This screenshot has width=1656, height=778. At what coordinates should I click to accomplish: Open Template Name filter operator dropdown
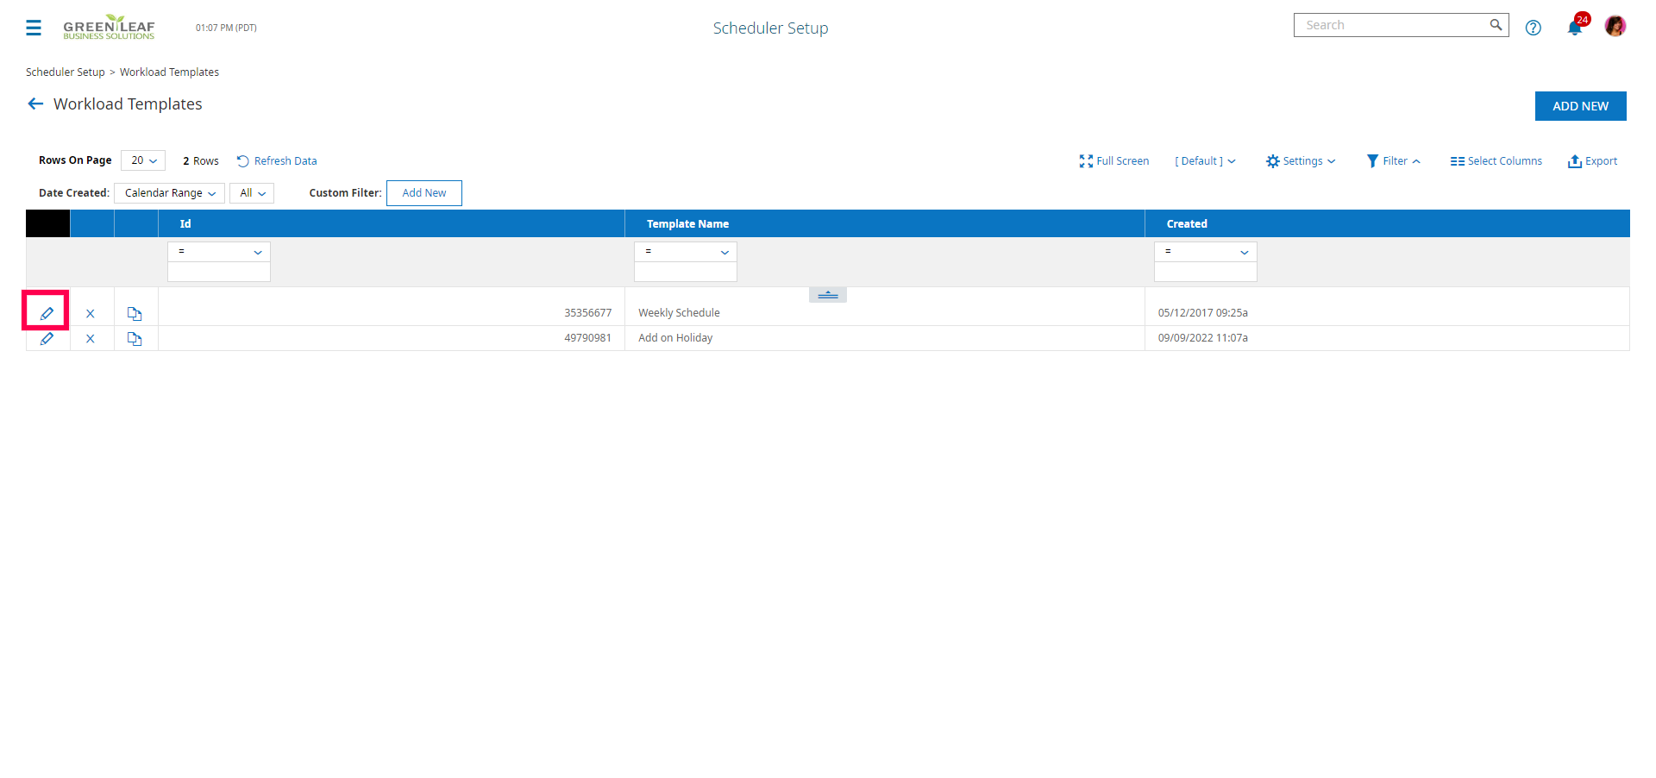tap(686, 252)
